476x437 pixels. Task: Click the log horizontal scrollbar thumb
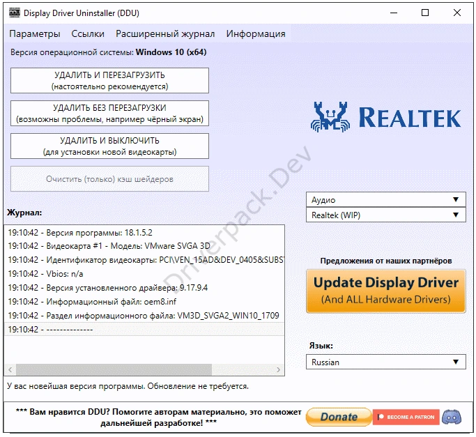tap(114, 369)
